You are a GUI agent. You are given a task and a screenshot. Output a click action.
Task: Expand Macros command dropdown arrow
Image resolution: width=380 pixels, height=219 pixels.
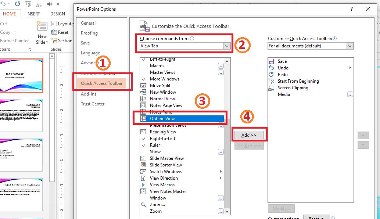221,66
